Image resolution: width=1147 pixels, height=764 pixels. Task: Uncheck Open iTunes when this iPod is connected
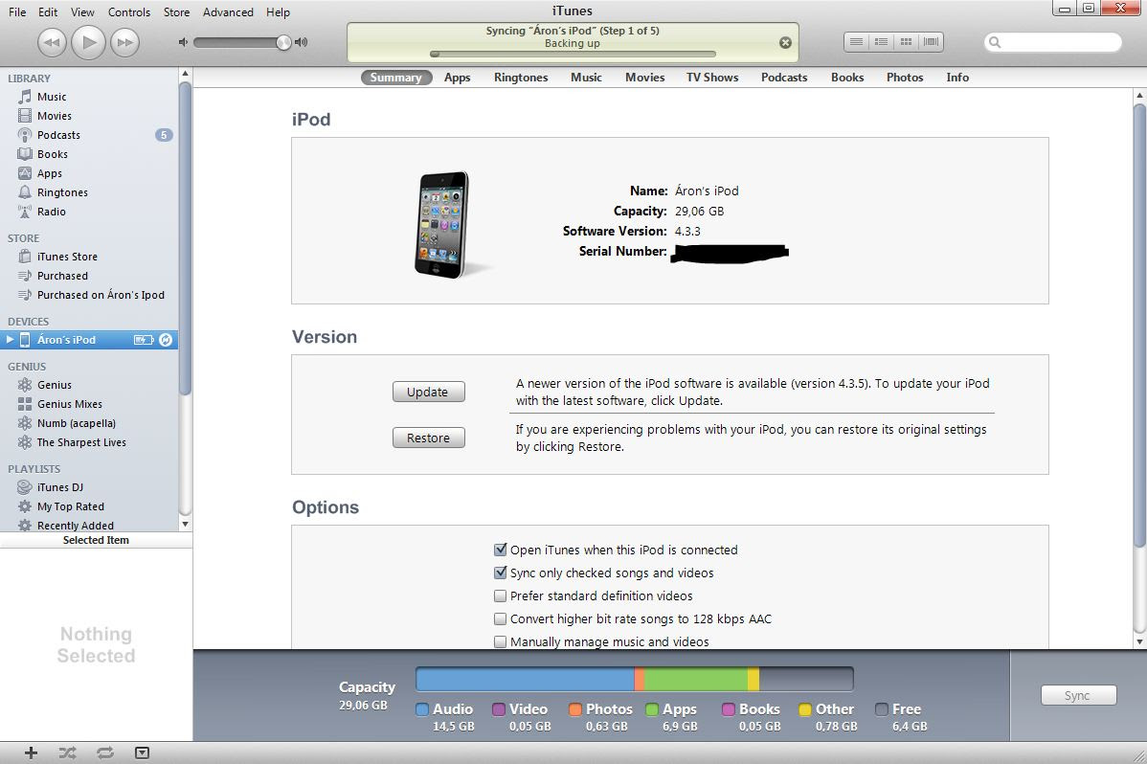pos(500,550)
